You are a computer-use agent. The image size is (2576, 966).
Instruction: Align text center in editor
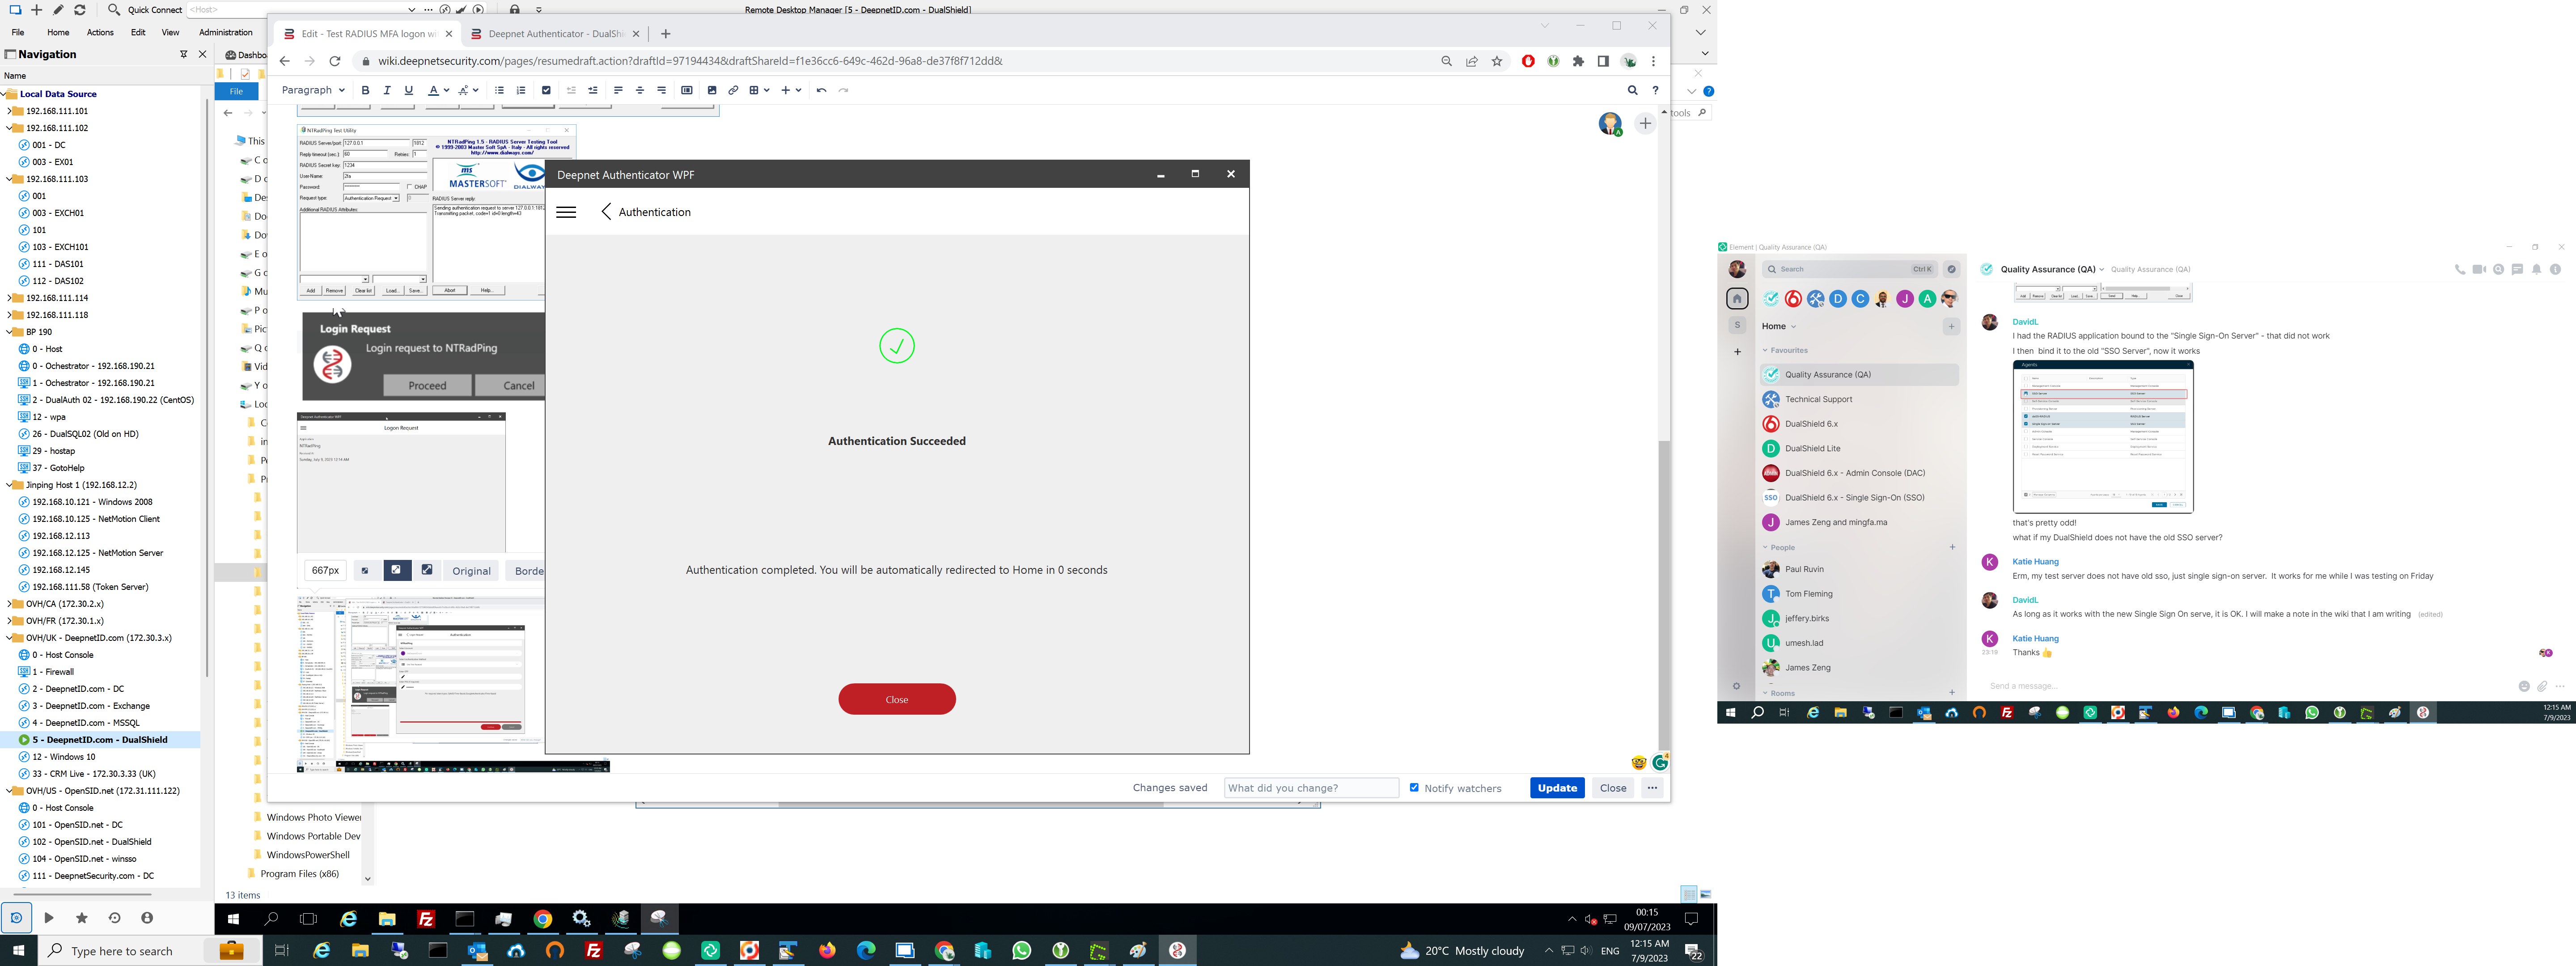pos(640,90)
